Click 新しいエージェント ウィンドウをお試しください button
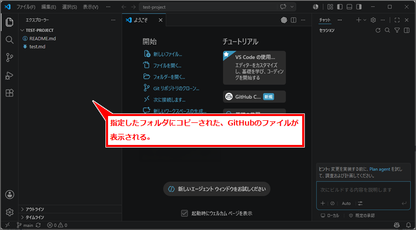 point(217,189)
